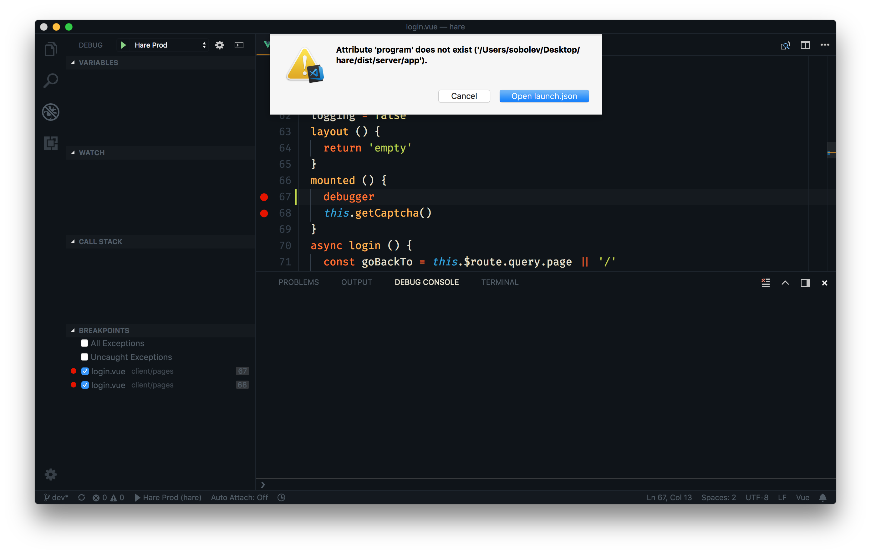Click the notifications bell in status bar
Viewport: 871px width, 554px height.
[x=823, y=498]
